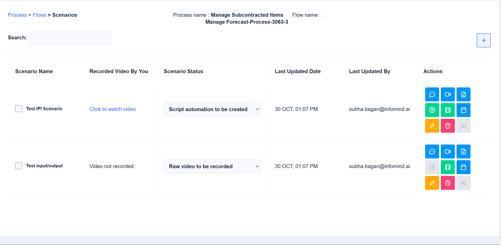Delete Test IPI Scenario using trash icon
The height and width of the screenshot is (245, 501).
(x=448, y=126)
